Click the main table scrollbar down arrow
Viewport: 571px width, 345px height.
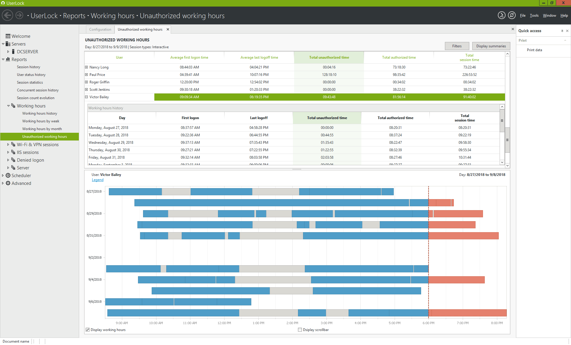507,166
